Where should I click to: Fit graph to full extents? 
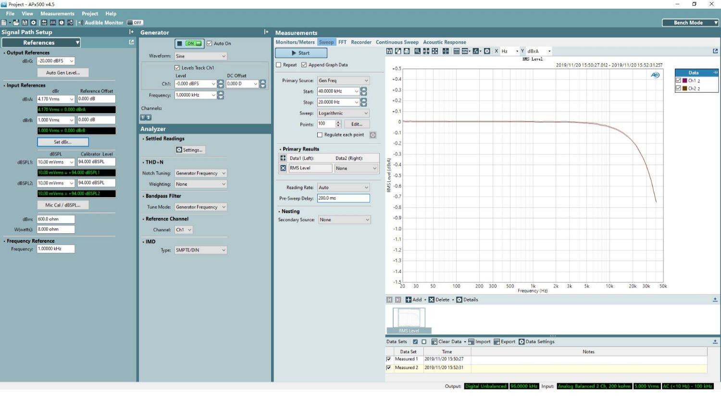[x=435, y=51]
